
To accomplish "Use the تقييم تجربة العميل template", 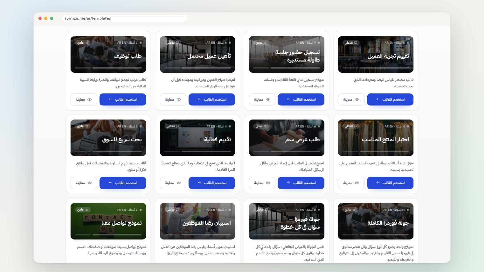I will [390, 99].
